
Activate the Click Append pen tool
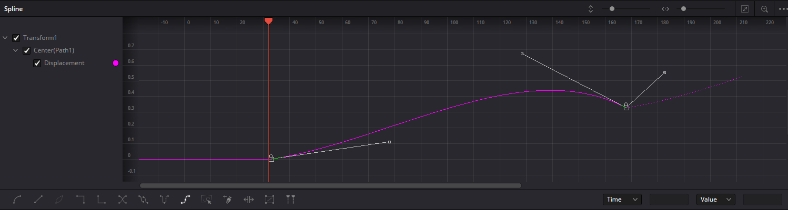pyautogui.click(x=227, y=199)
